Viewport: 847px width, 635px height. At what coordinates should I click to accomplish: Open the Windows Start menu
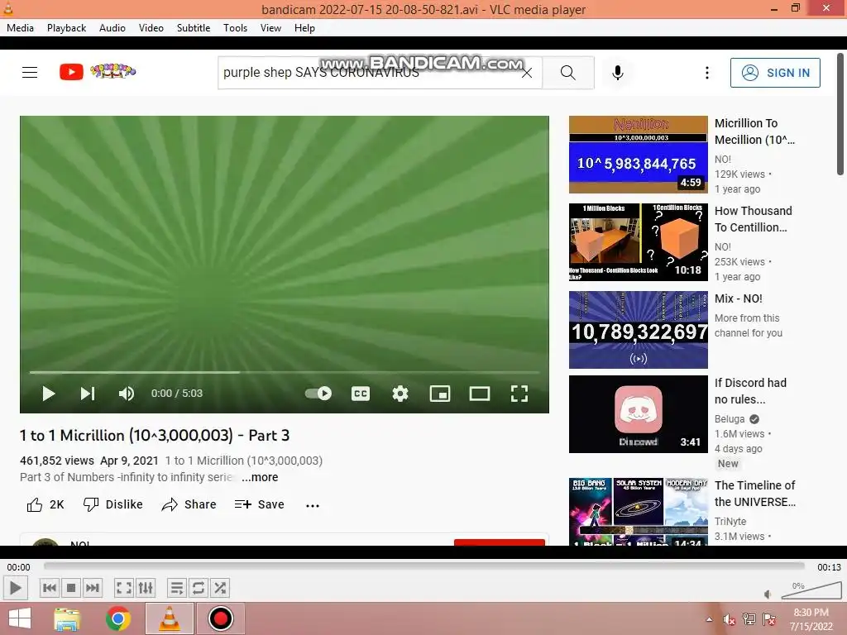[20, 618]
